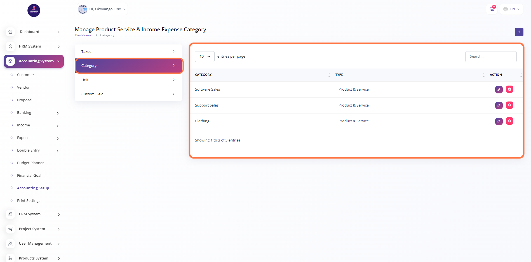Select the Unit setup tab
This screenshot has height=262, width=531.
click(128, 80)
